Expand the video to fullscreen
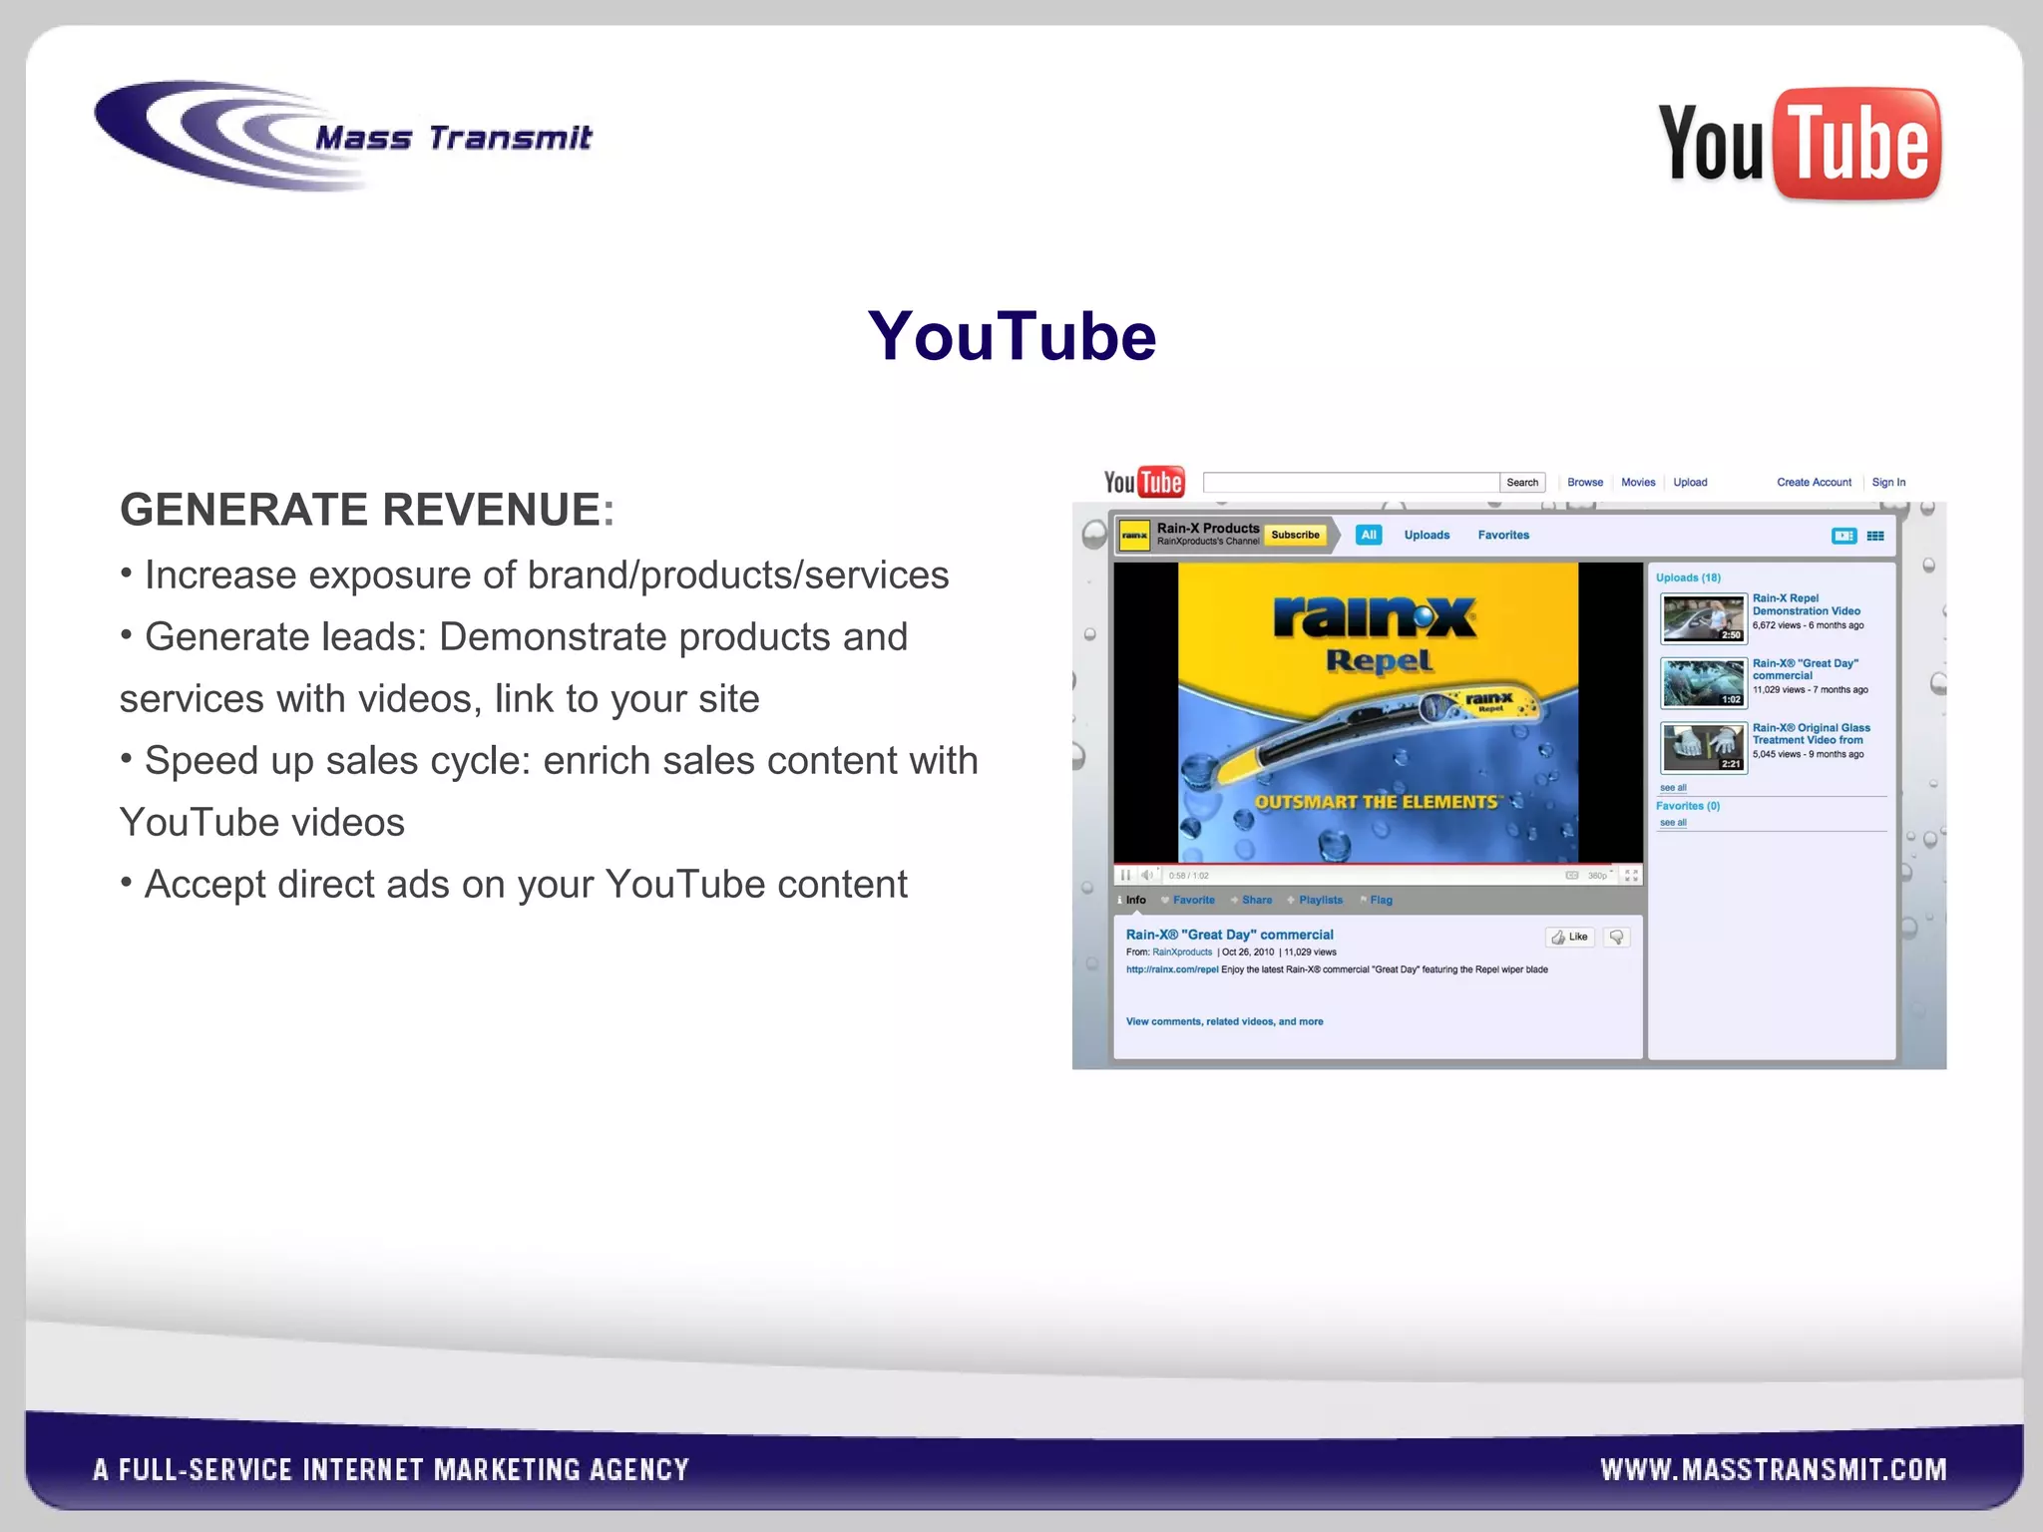2043x1532 pixels. (1631, 876)
